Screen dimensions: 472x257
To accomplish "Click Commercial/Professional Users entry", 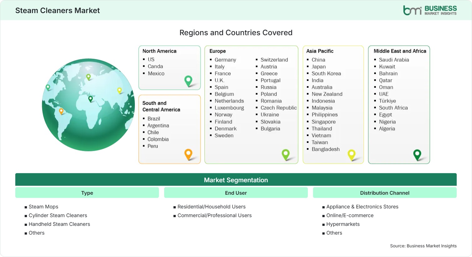I will point(214,215).
